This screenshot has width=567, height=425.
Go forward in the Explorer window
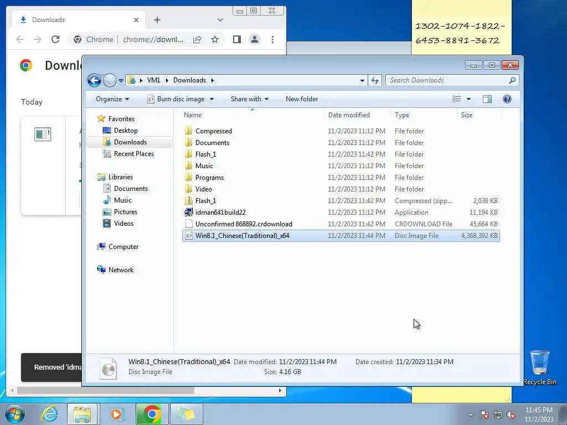110,80
